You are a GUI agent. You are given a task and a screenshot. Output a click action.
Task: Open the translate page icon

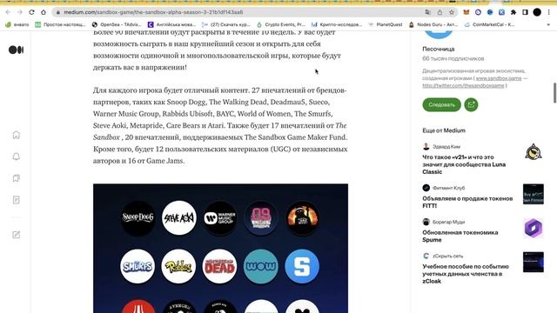(428, 12)
